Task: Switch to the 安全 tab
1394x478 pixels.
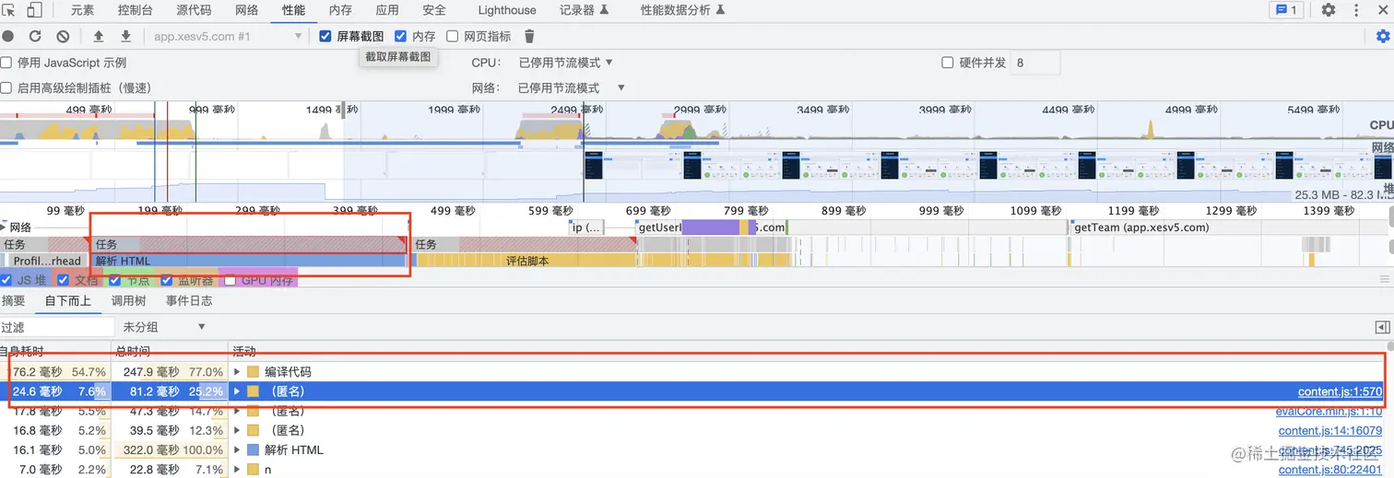Action: (x=434, y=10)
